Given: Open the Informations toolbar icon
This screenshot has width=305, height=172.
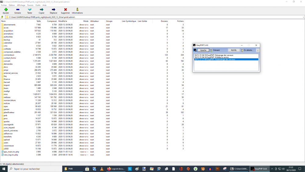Looking at the screenshot, I should point(77,10).
